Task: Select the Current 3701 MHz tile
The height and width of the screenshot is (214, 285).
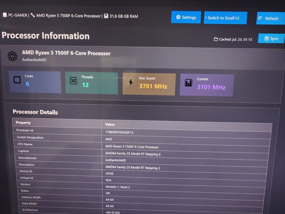Action: click(207, 85)
